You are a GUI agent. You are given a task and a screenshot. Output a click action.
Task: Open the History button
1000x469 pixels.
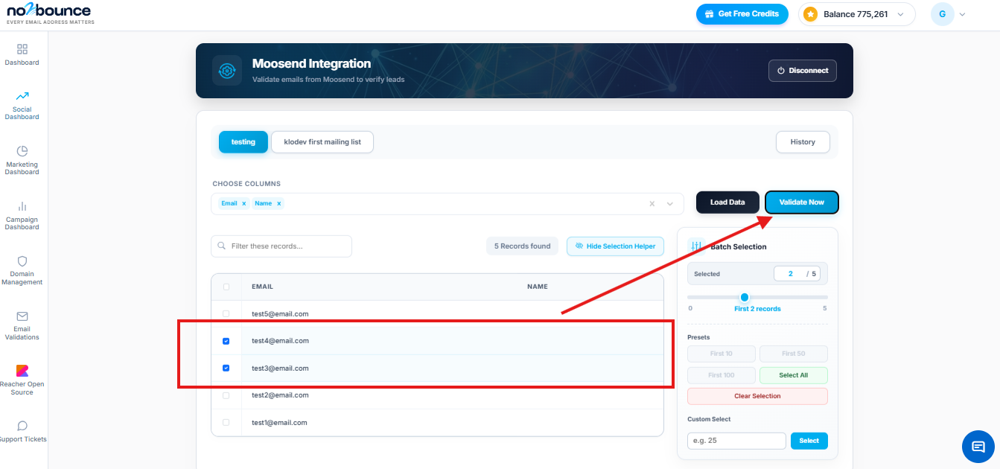click(803, 142)
